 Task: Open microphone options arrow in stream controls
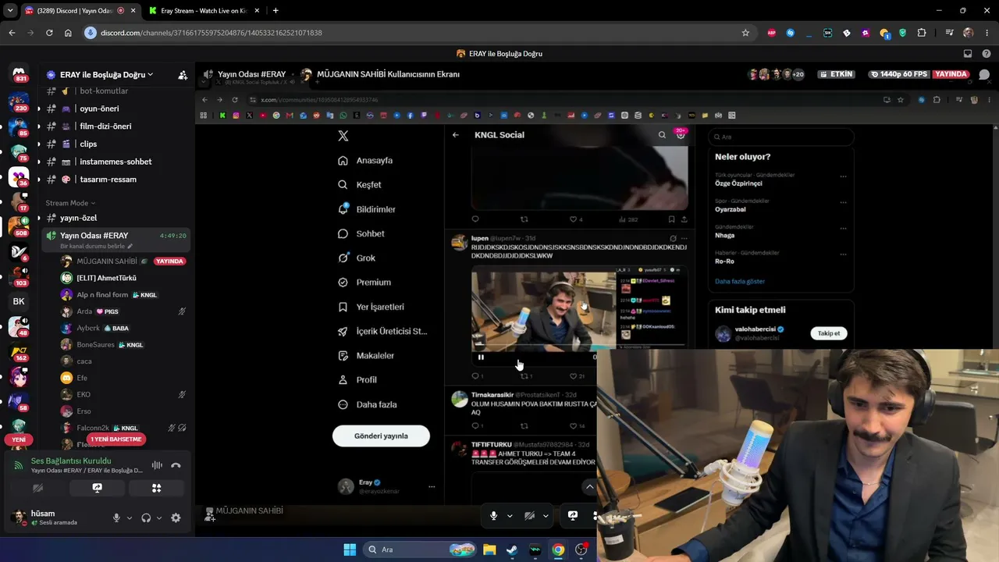tap(510, 516)
